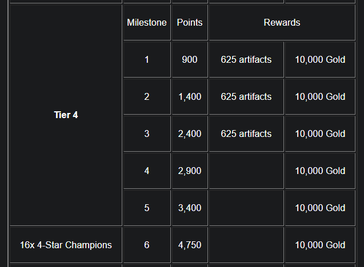The image size is (364, 267).
Task: Click the 900 points cell
Action: coord(190,59)
